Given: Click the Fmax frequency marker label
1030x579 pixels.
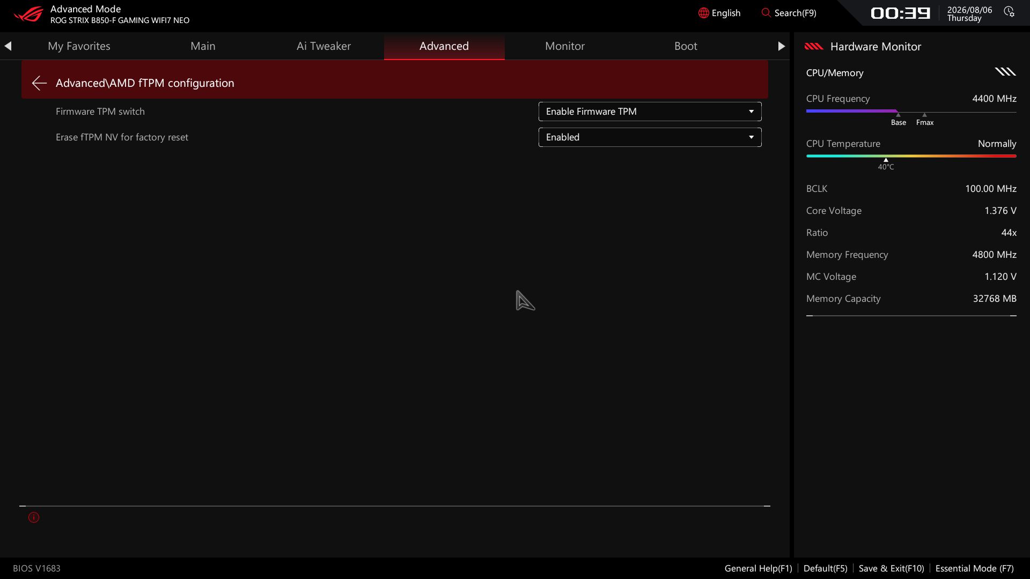Looking at the screenshot, I should pyautogui.click(x=925, y=122).
